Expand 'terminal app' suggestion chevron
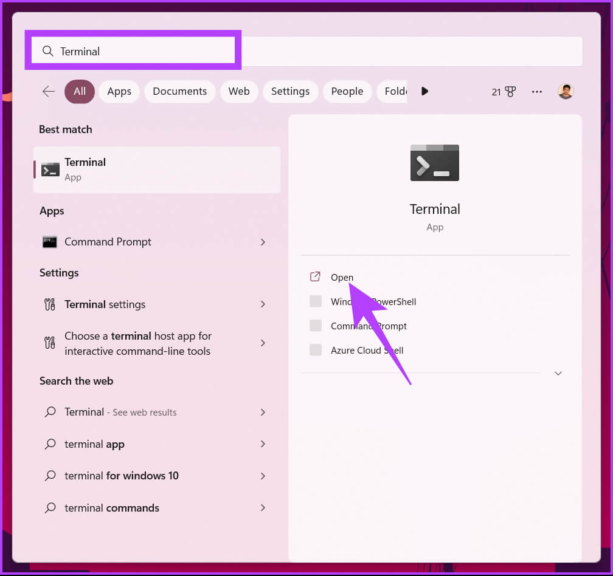Screen dimensions: 613x576 (x=263, y=444)
